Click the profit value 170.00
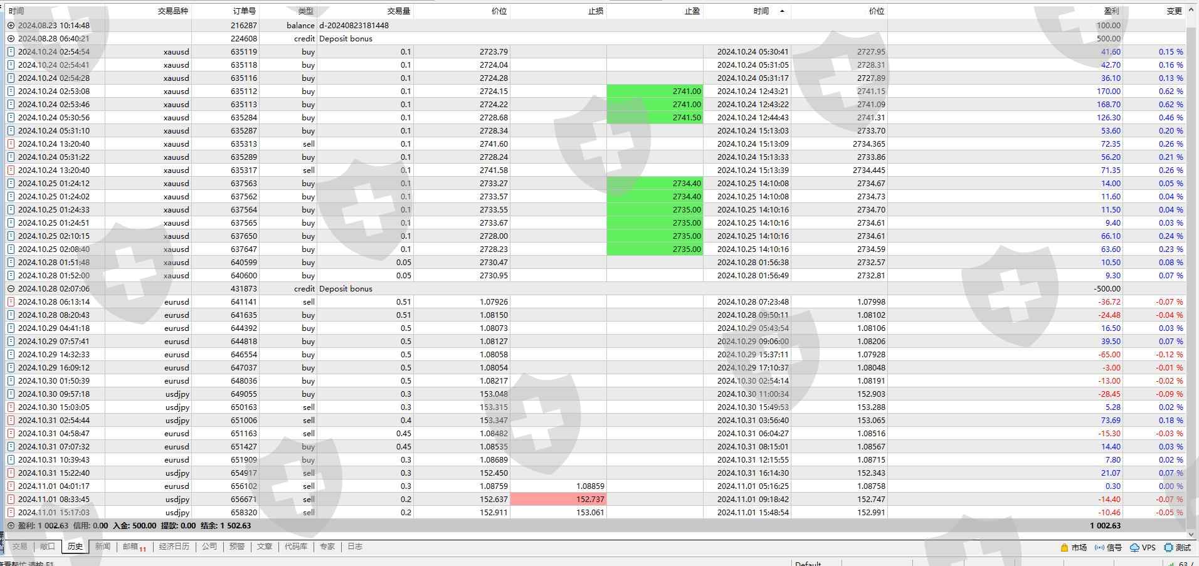This screenshot has width=1199, height=566. pos(1109,92)
